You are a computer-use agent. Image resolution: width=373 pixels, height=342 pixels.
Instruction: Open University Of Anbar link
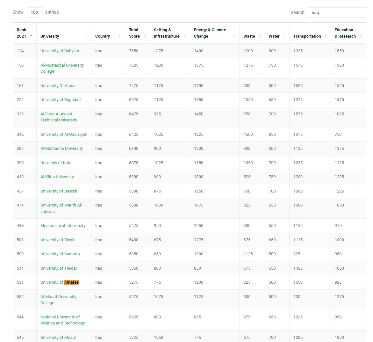coord(58,86)
